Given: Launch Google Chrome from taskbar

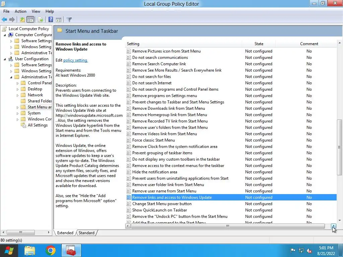Looking at the screenshot, I should coord(51,250).
